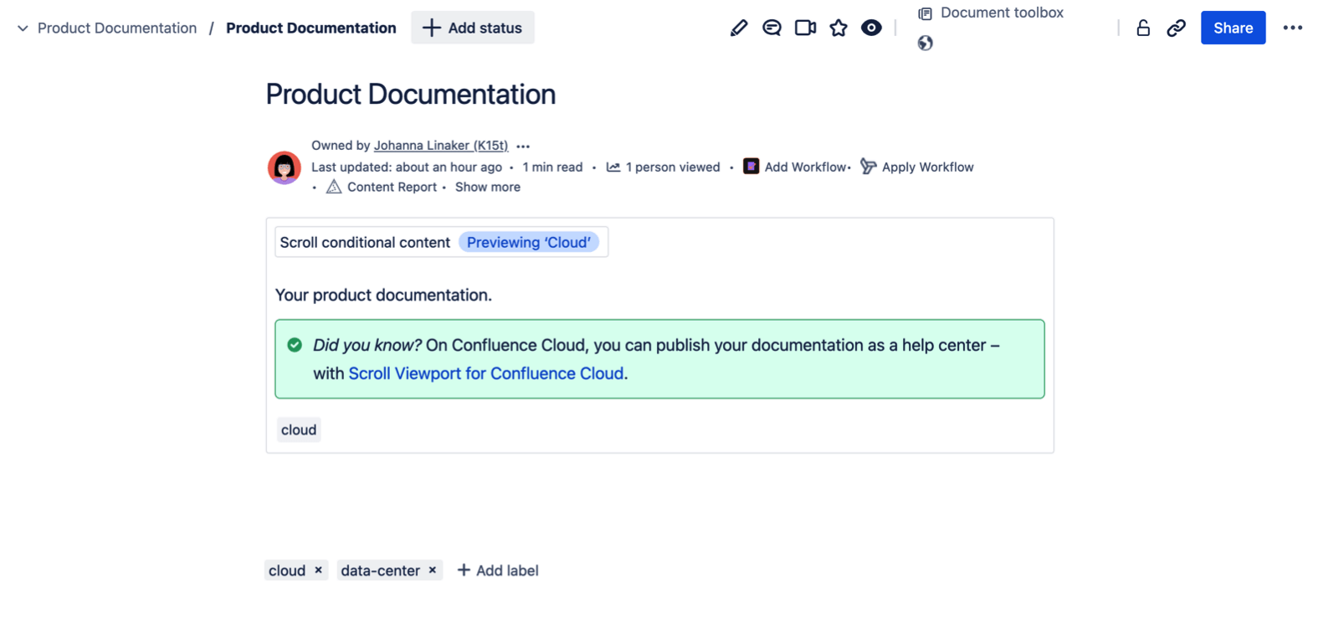Open Johanna Linaker profile link
Image resolution: width=1318 pixels, height=628 pixels.
pyautogui.click(x=440, y=146)
